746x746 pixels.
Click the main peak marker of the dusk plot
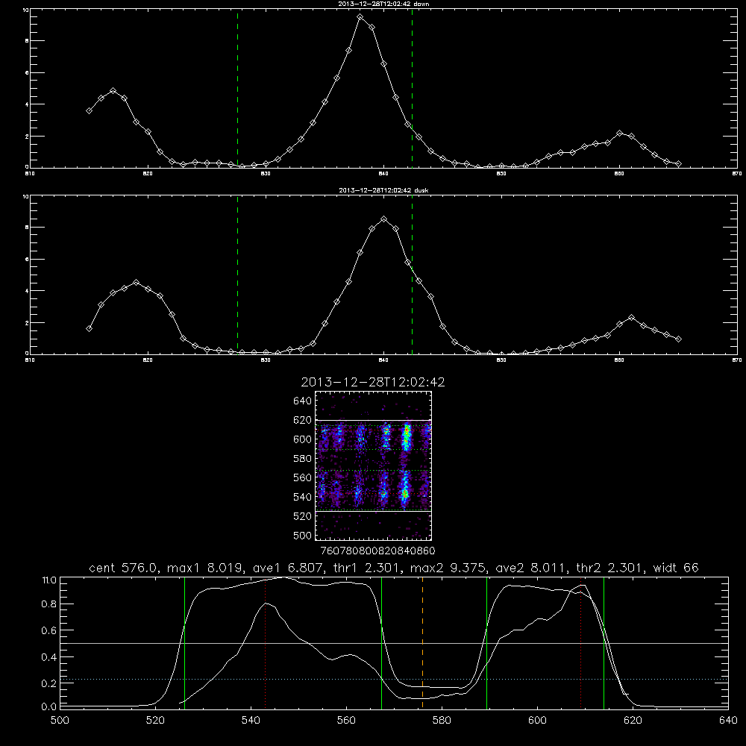tap(384, 219)
